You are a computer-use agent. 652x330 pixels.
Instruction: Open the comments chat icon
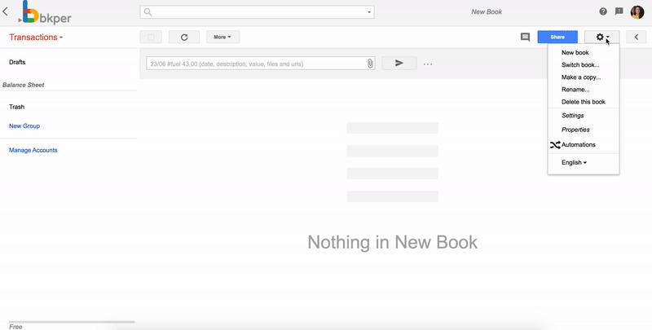(526, 37)
